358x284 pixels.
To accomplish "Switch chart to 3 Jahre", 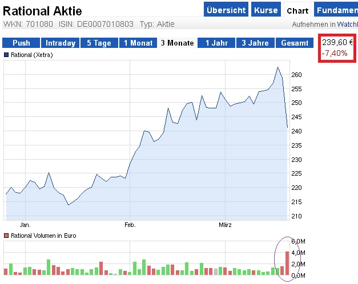I will coord(255,43).
